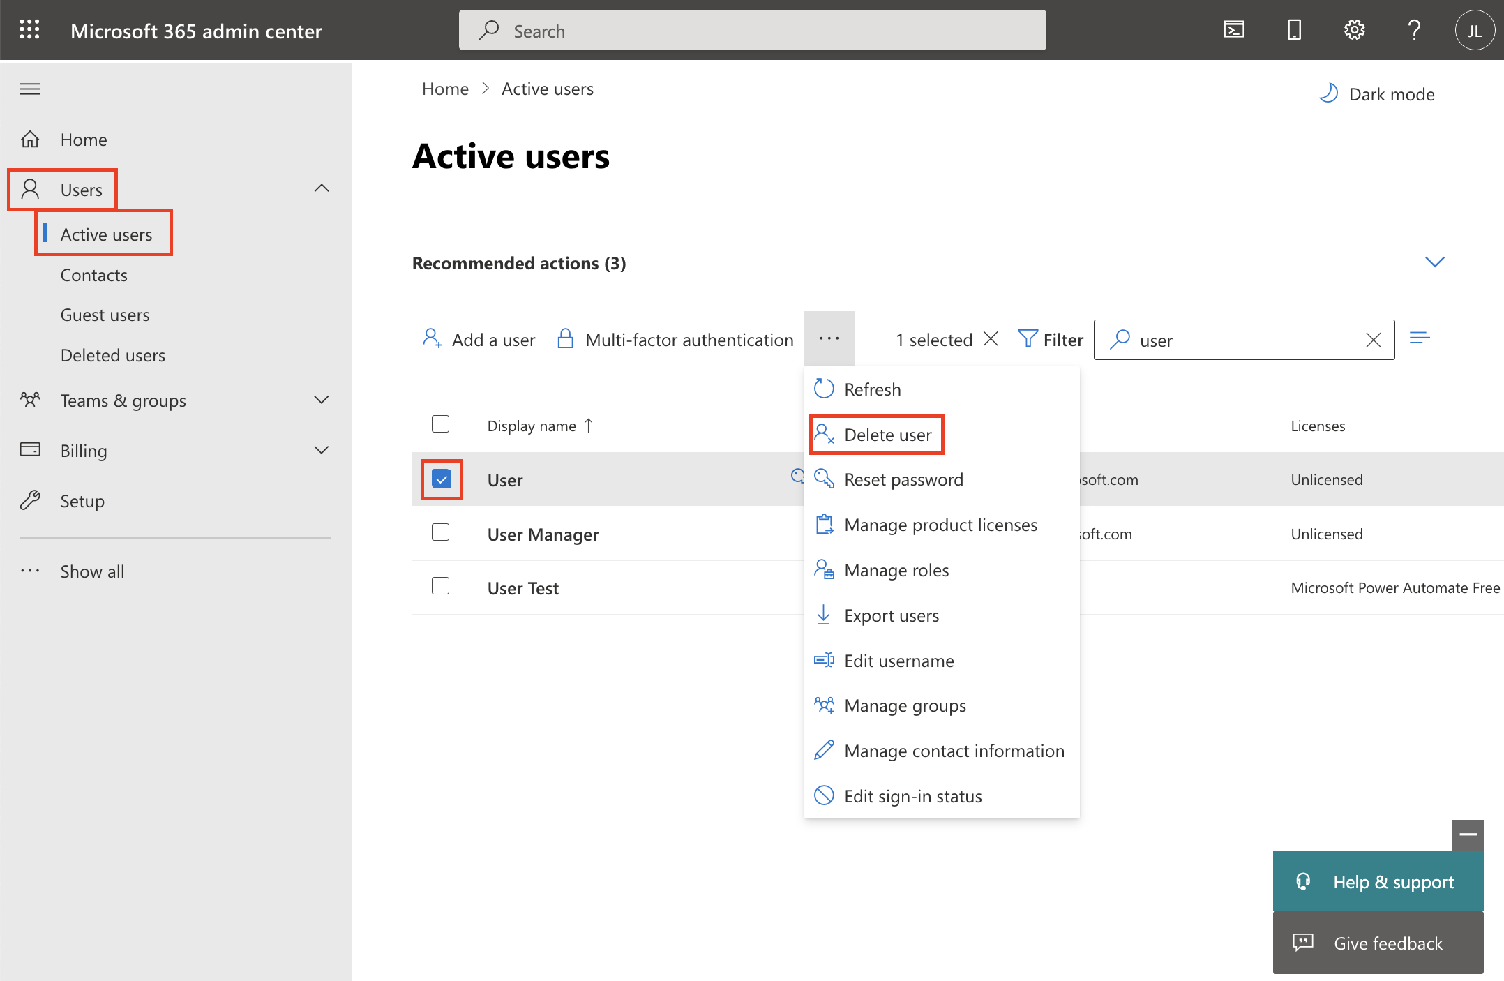Click the Multi-factor authentication lock icon

click(565, 338)
